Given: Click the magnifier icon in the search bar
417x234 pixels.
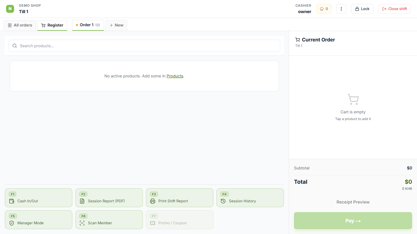Looking at the screenshot, I should (15, 46).
